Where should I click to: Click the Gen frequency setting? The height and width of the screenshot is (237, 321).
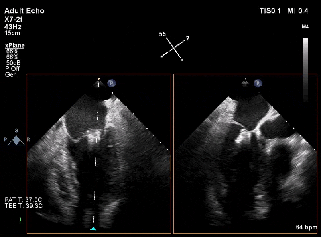tap(11, 75)
